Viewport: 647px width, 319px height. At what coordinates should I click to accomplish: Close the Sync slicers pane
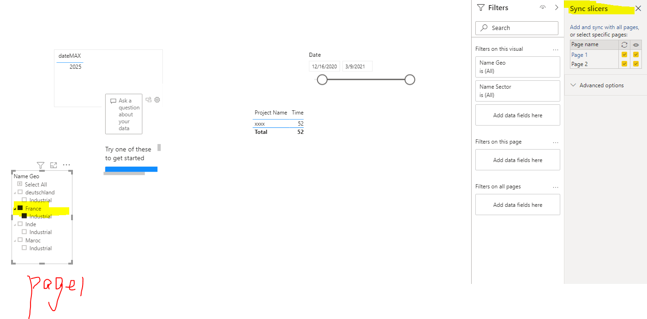[x=638, y=8]
